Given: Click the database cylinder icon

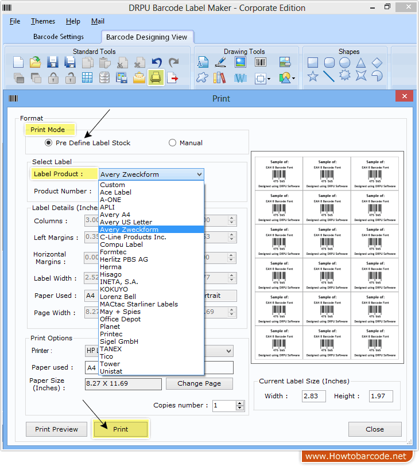Looking at the screenshot, I should pyautogui.click(x=104, y=78).
